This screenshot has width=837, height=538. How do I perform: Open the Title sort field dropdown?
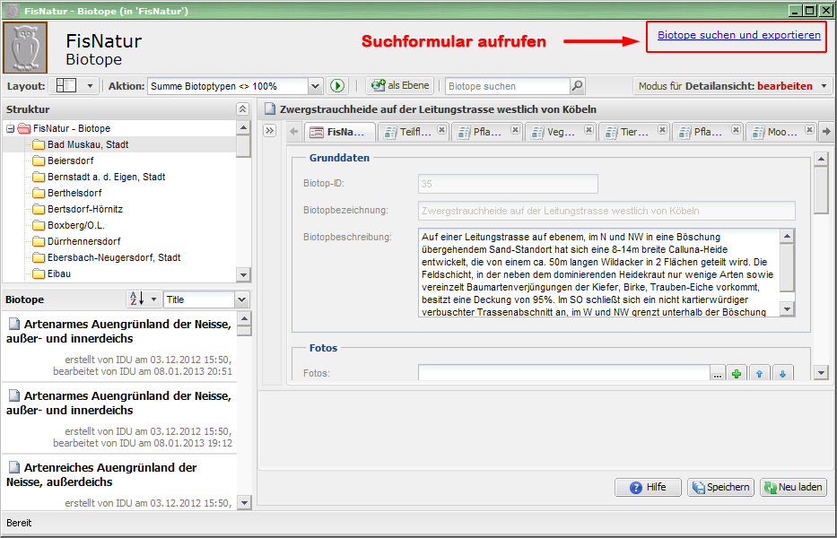click(x=241, y=299)
